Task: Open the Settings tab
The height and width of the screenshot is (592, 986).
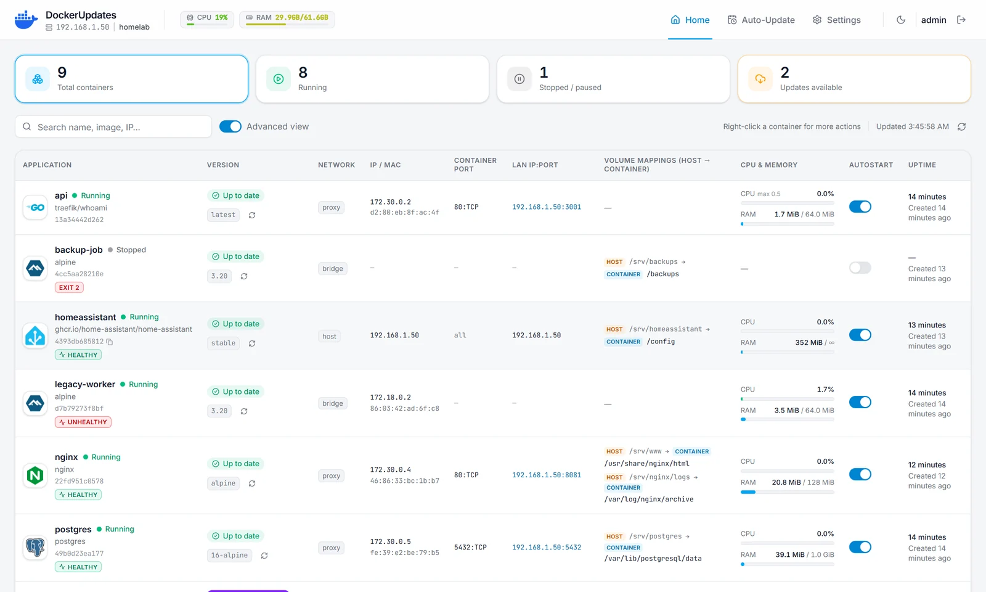Action: click(836, 20)
